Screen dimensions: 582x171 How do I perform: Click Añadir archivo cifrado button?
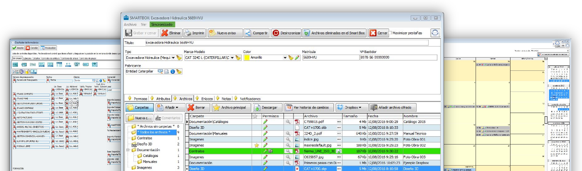tap(392, 108)
